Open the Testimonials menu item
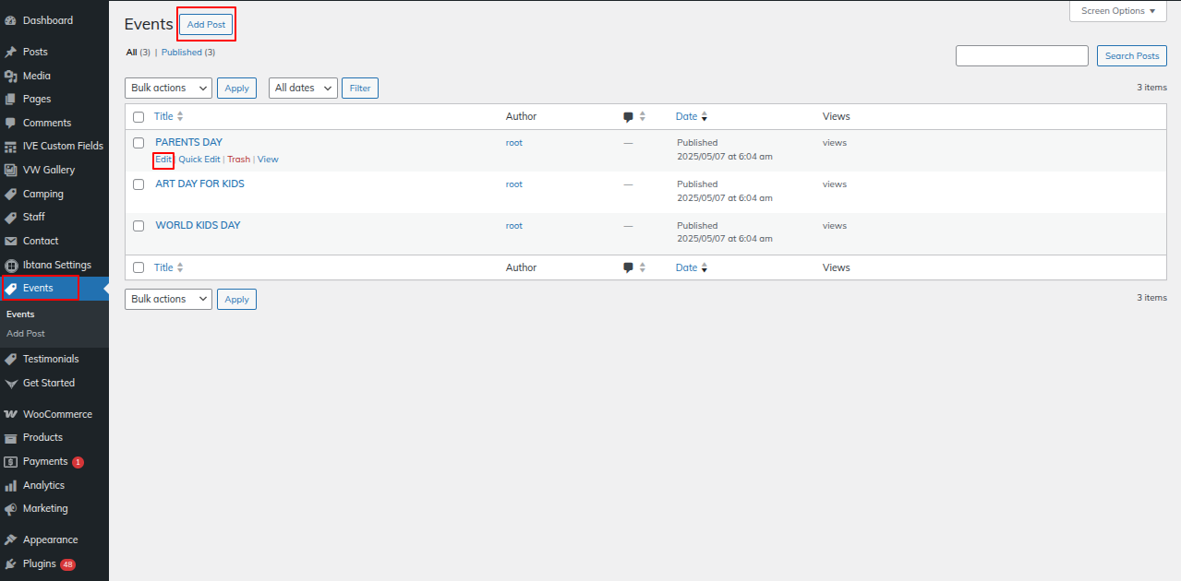The height and width of the screenshot is (581, 1181). pos(51,359)
